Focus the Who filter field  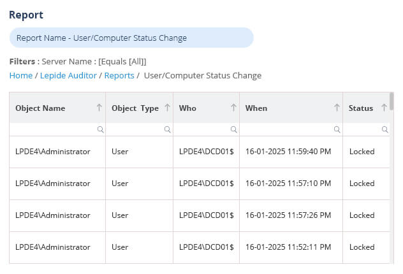coord(207,129)
